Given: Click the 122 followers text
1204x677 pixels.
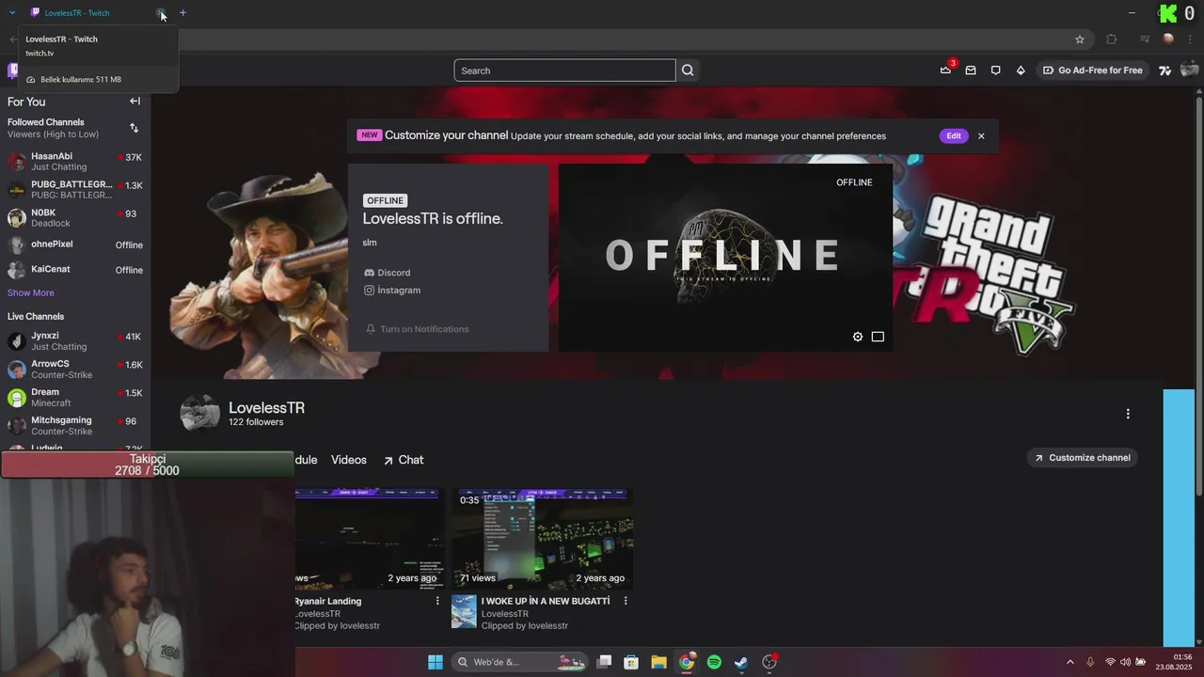Looking at the screenshot, I should (x=256, y=423).
